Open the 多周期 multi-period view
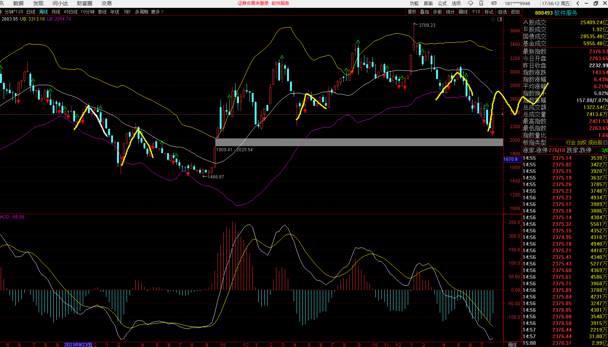The image size is (608, 347). pos(141,12)
